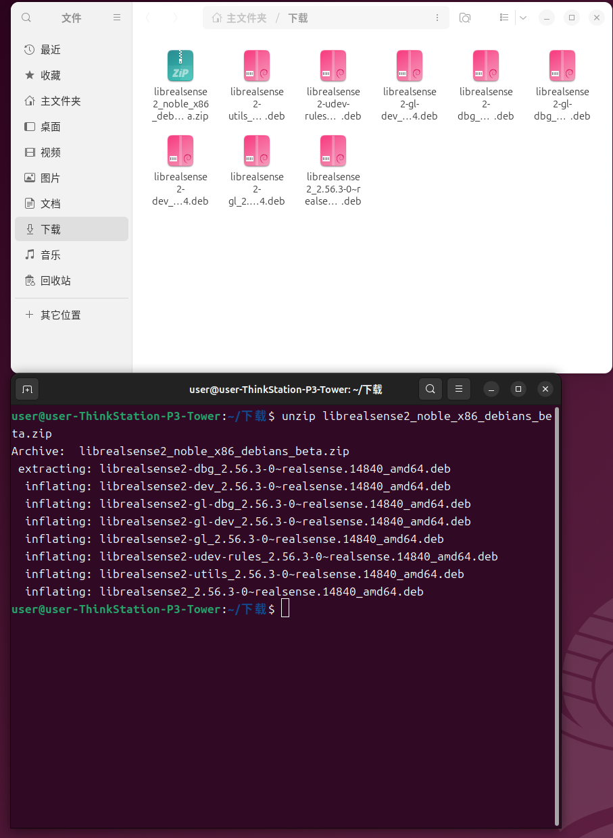Open a new tab in the terminal

27,389
